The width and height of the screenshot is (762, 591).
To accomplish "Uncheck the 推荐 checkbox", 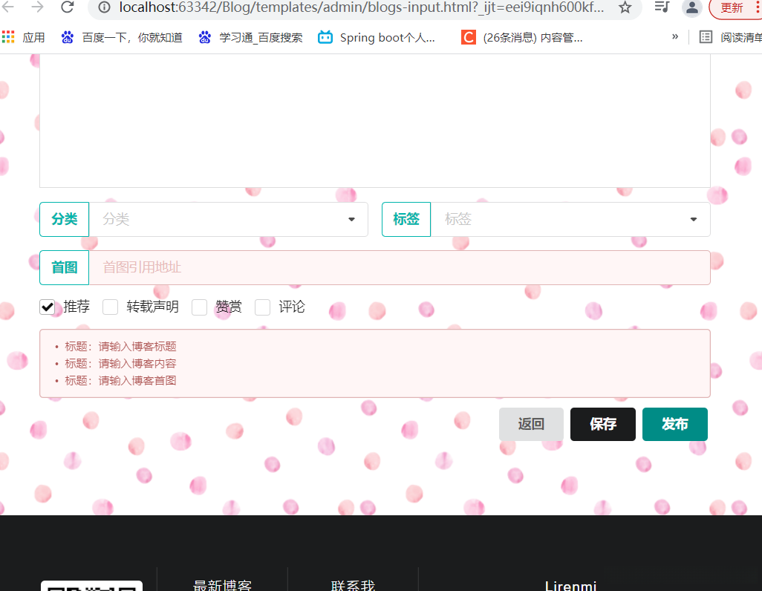I will click(x=48, y=307).
